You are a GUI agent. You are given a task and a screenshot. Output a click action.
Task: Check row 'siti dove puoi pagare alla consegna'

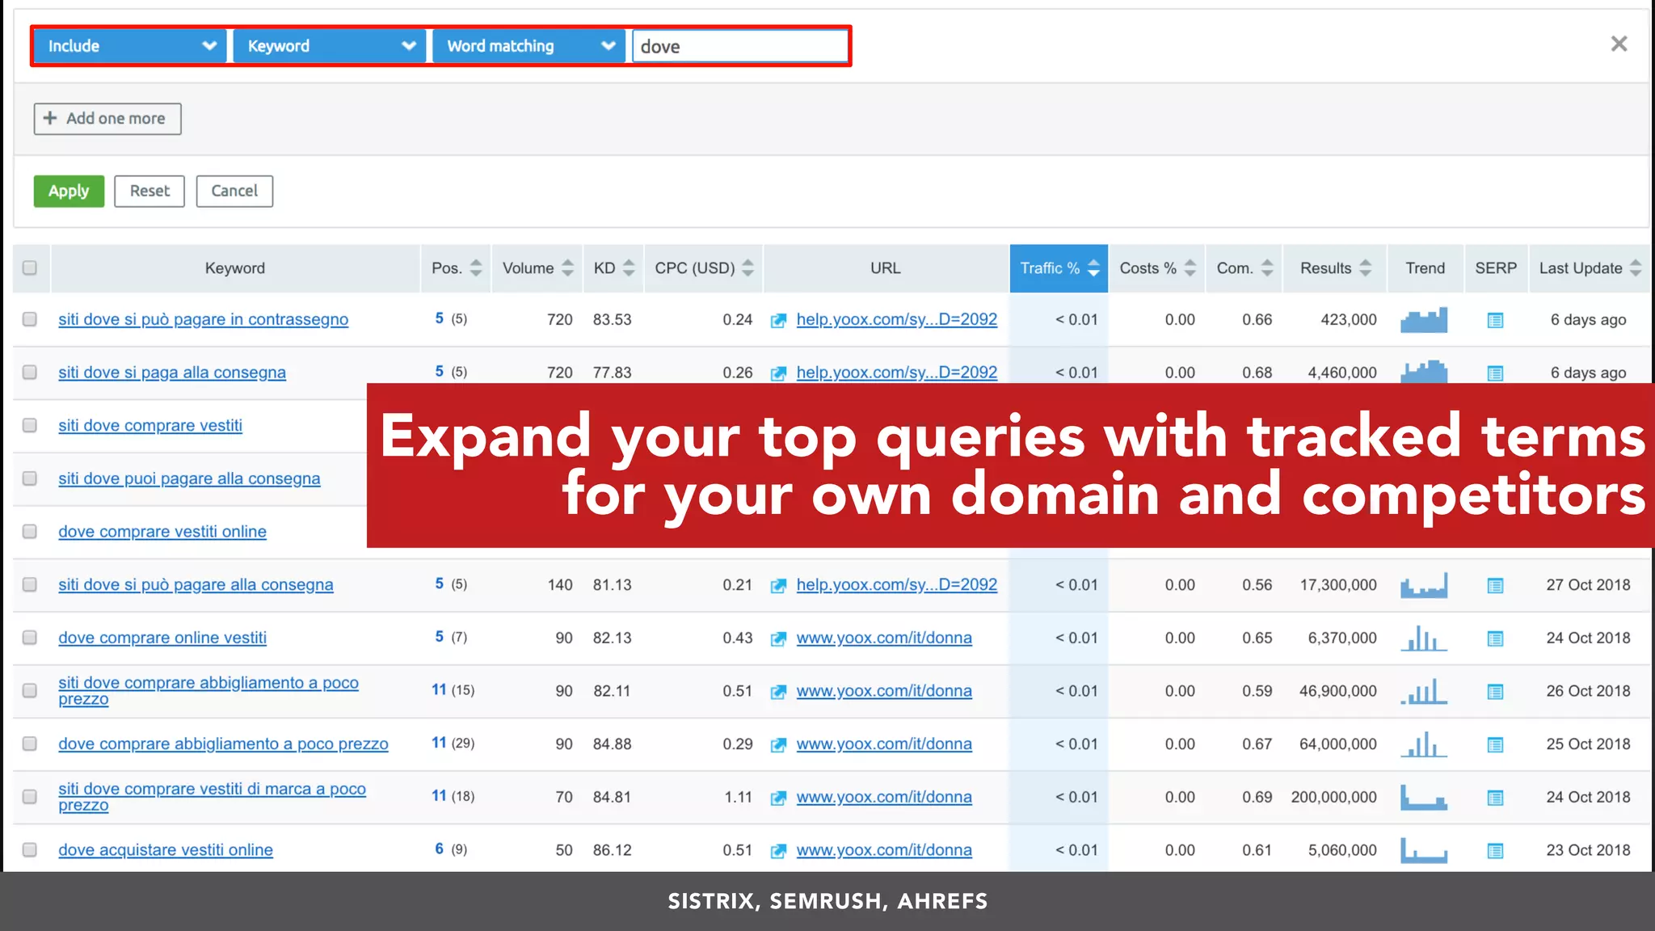pos(30,478)
